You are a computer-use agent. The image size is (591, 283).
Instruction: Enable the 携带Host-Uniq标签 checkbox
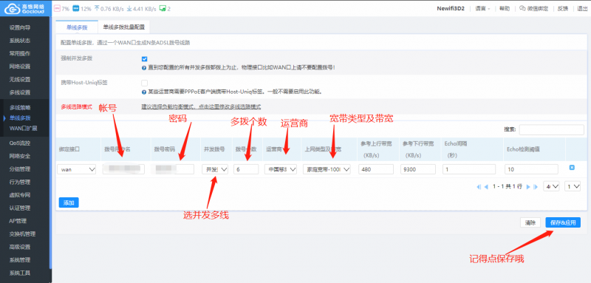(x=144, y=83)
